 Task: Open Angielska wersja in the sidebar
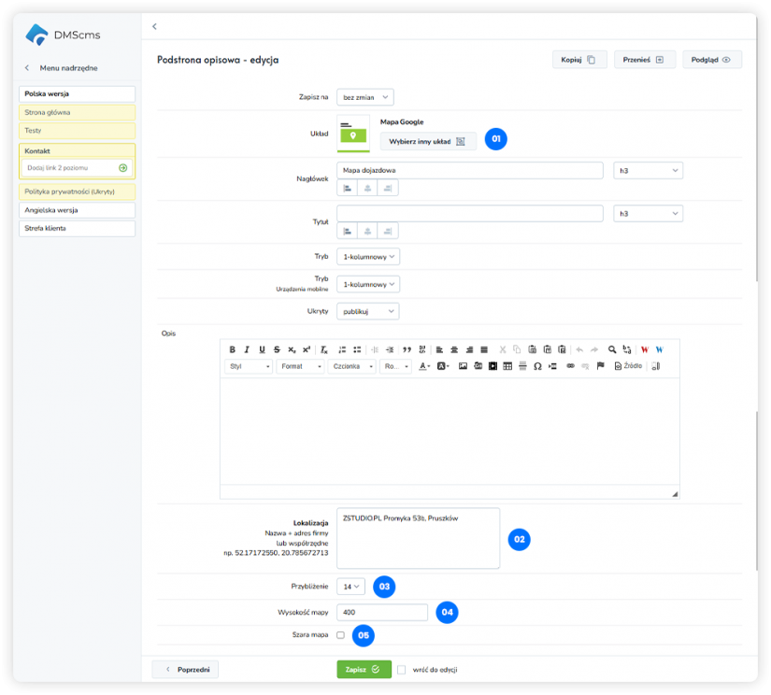pos(77,210)
